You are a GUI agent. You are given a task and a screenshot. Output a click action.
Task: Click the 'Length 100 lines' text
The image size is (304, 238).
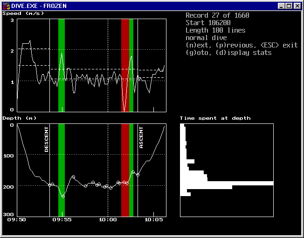point(215,30)
